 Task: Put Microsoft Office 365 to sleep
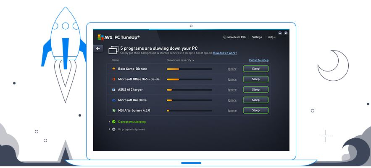tap(256, 79)
